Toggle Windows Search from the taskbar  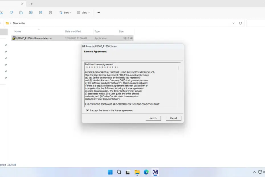click(119, 172)
